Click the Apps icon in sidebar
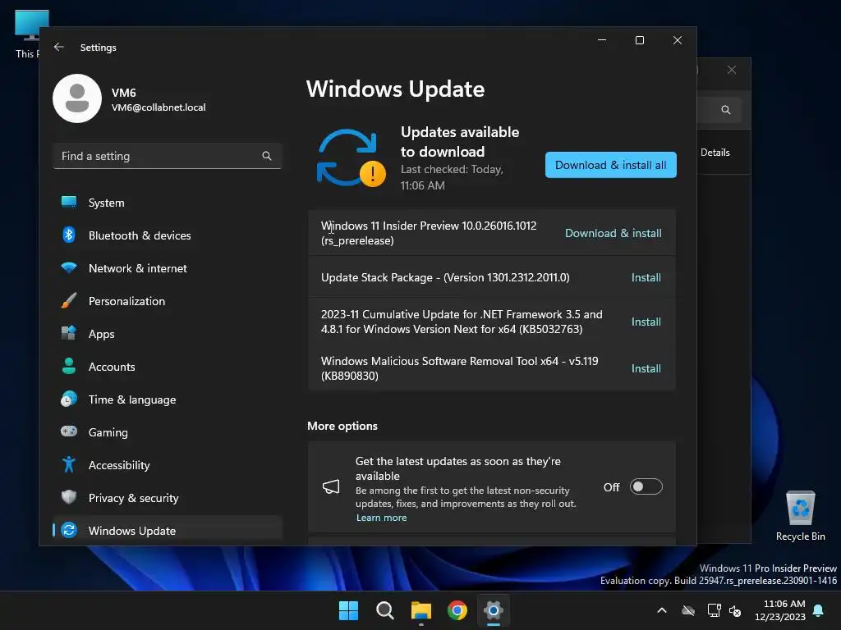The image size is (841, 630). 69,333
